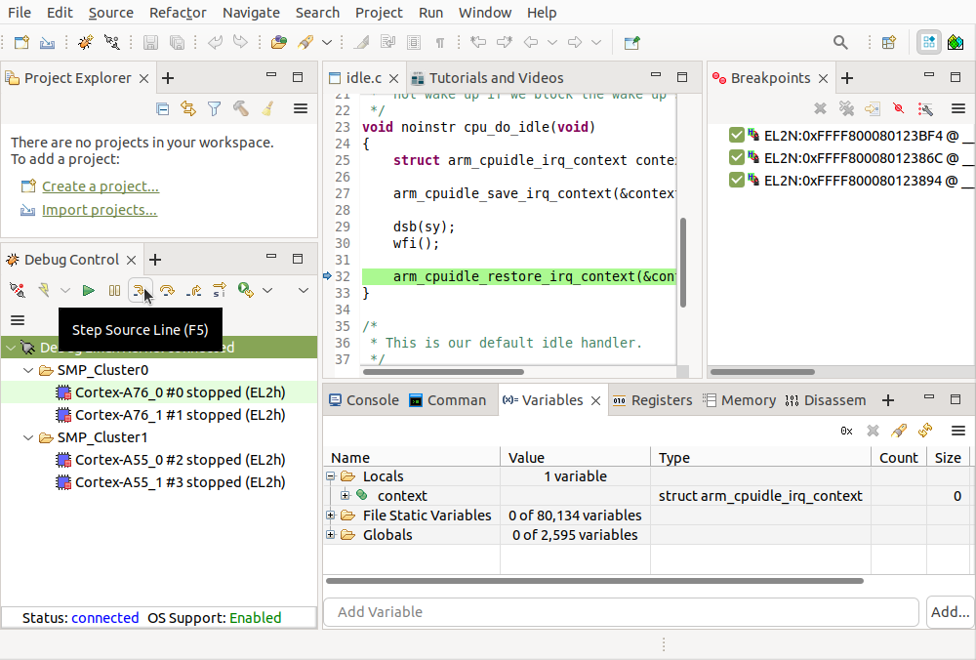Click the "Create a project..." link
976x660 pixels.
tap(100, 186)
